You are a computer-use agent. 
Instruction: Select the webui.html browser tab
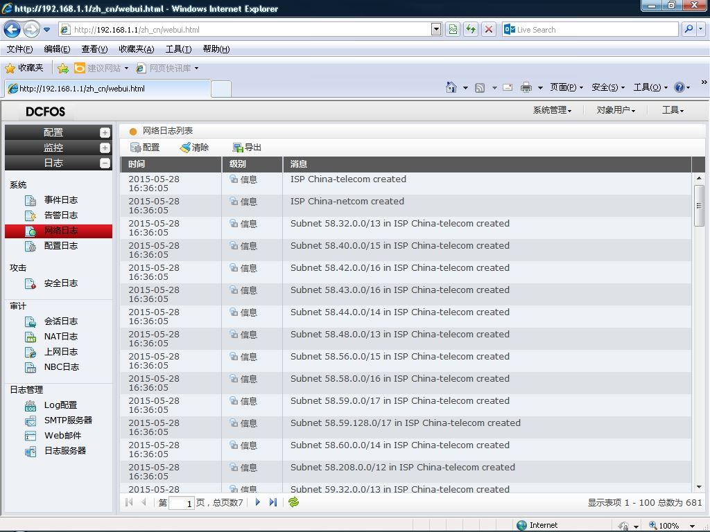[107, 89]
